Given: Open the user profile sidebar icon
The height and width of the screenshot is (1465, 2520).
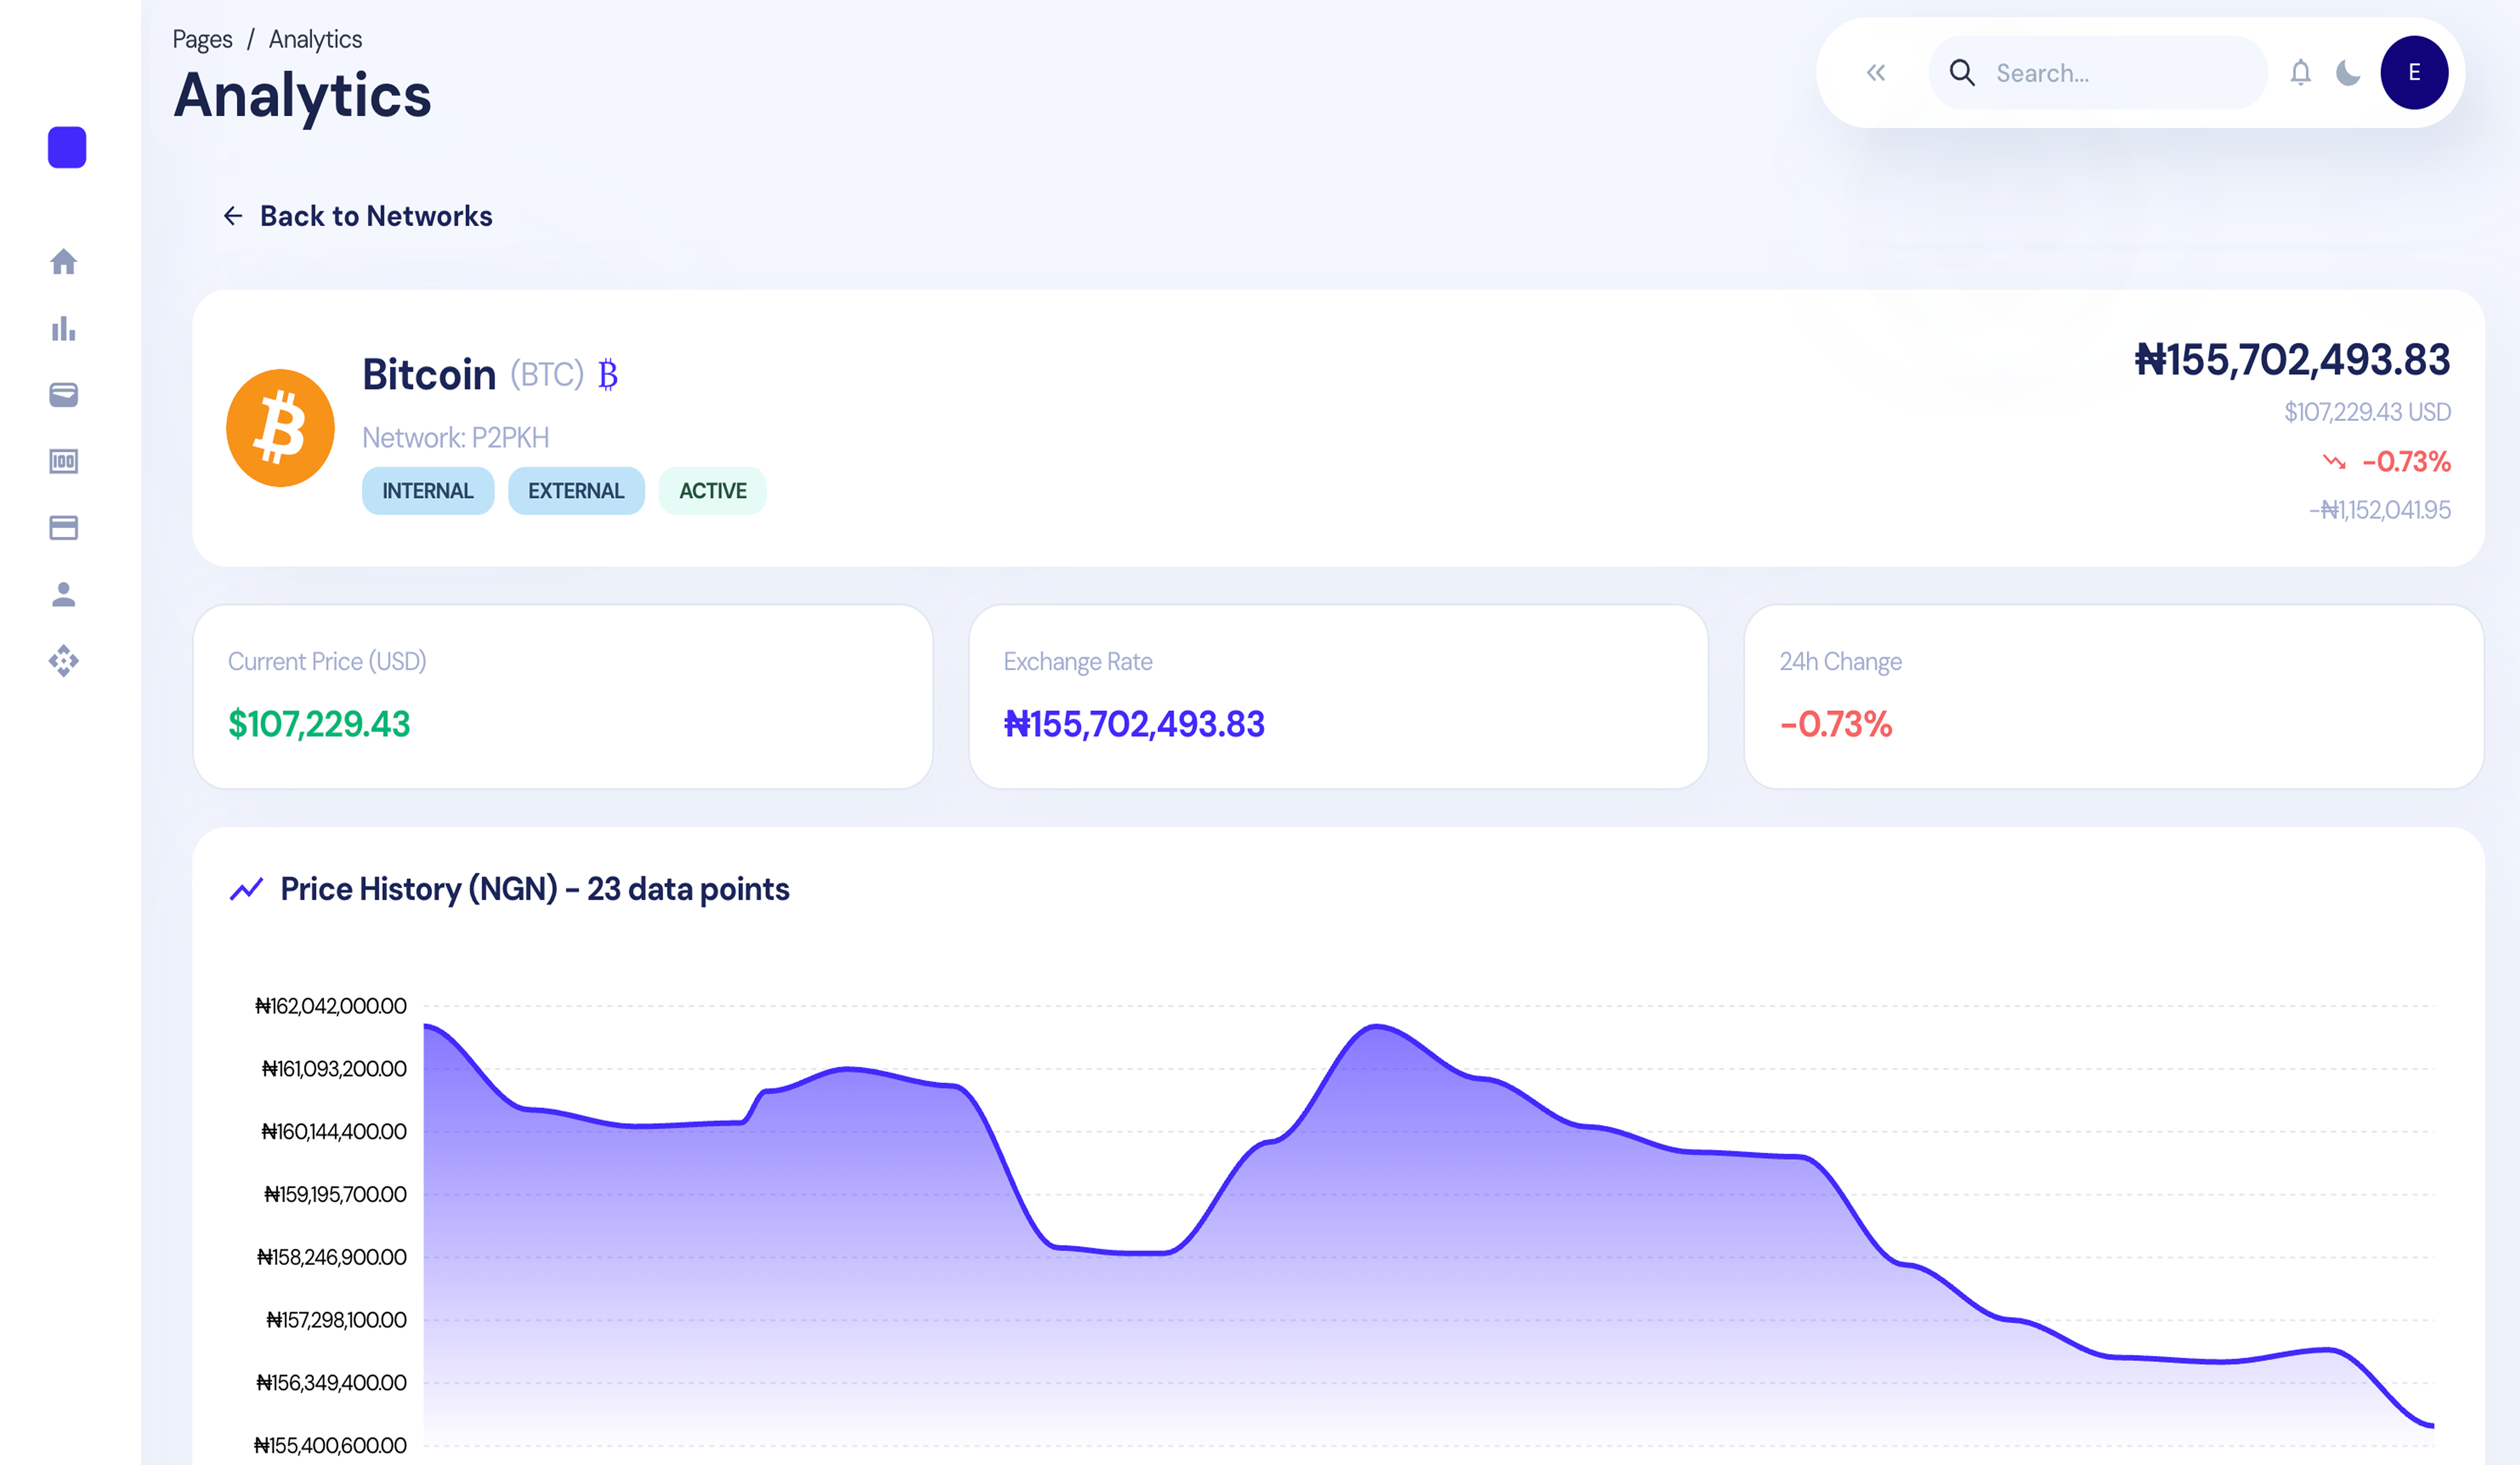Looking at the screenshot, I should click(x=64, y=594).
